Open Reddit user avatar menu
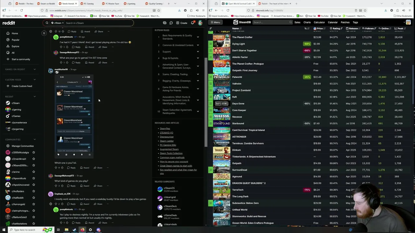Image resolution: width=415 pixels, height=233 pixels. (200, 23)
